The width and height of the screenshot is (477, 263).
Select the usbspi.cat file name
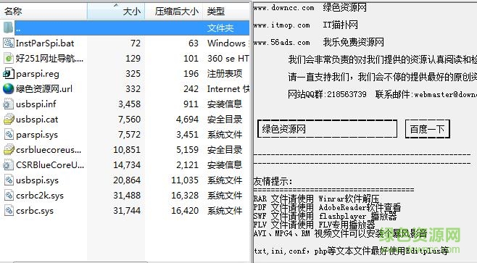[37, 120]
